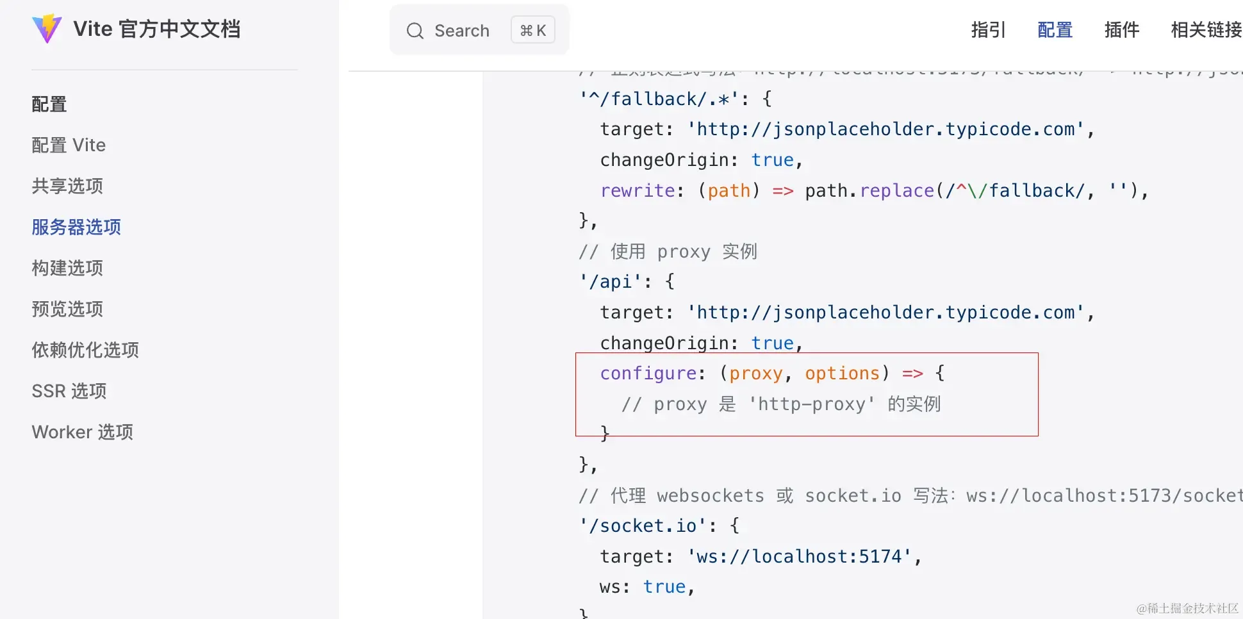Select SSR 选项 in the sidebar
Screen dimensions: 1243x619
69,392
